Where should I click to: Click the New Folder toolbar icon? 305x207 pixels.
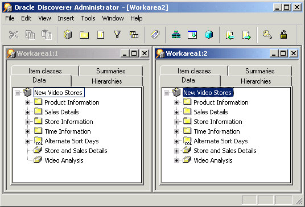pos(84,35)
